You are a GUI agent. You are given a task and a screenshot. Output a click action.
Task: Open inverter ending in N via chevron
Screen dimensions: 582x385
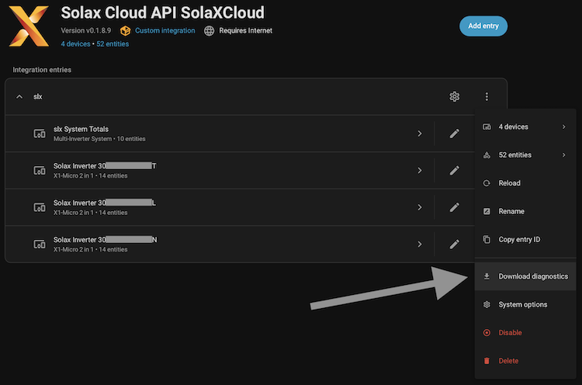(x=420, y=245)
